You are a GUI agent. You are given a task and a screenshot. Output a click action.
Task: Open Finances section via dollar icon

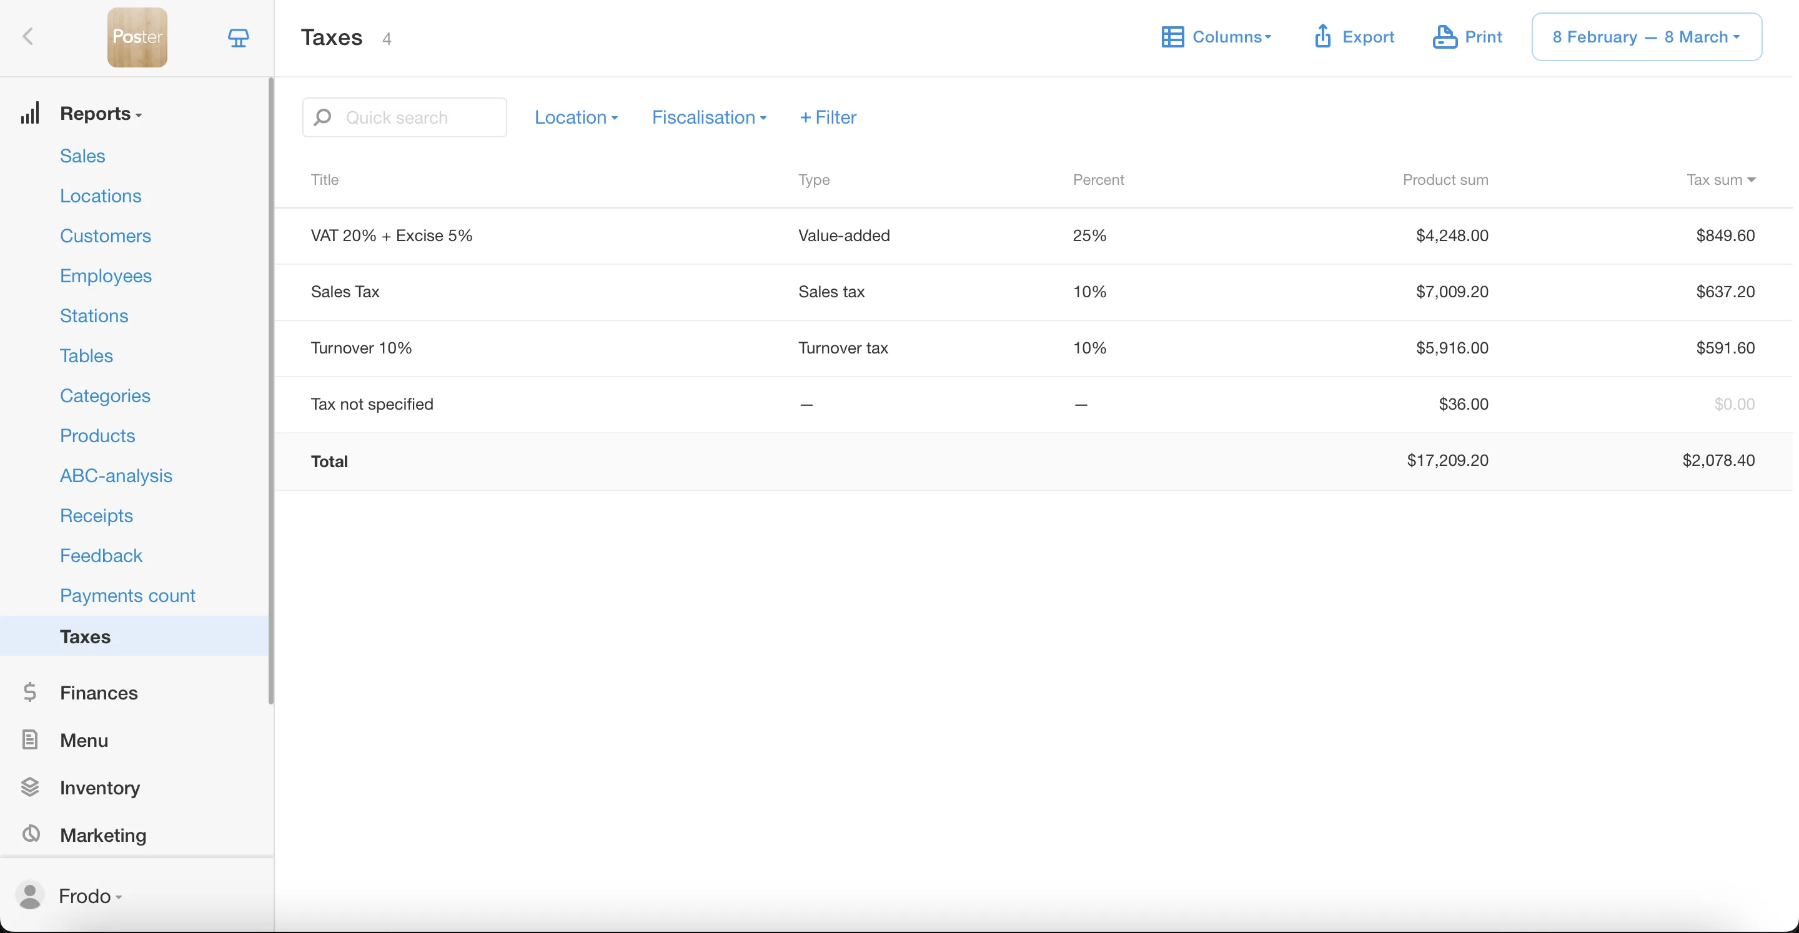coord(29,692)
